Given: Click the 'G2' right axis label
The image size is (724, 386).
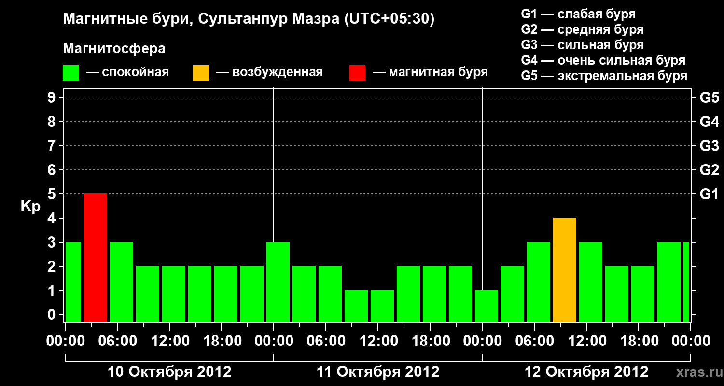Looking at the screenshot, I should click(x=710, y=170).
